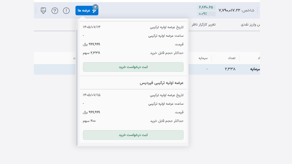This screenshot has width=292, height=164.
Task: Click the 1405/07/14 offering date value
Action: click(91, 27)
